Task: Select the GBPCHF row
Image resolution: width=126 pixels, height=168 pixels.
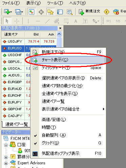Action: tap(16, 109)
